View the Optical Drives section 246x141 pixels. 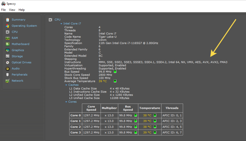[x=22, y=63]
